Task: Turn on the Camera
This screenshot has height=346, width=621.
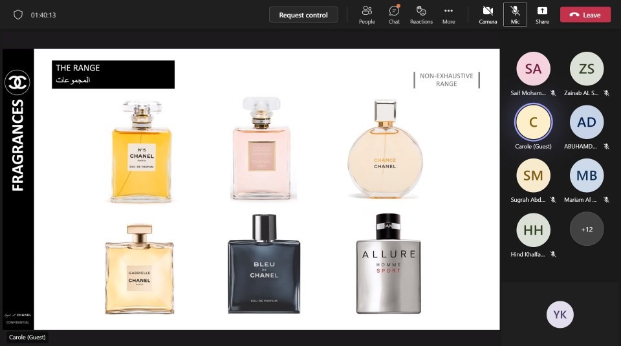Action: (488, 15)
